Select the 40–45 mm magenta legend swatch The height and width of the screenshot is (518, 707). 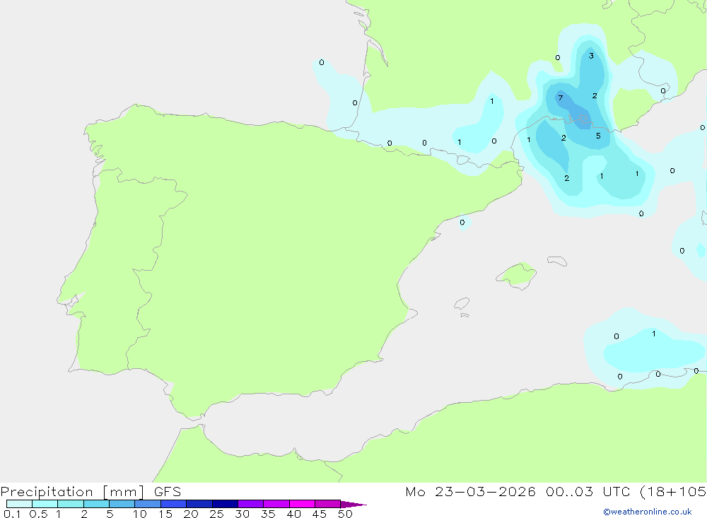(302, 504)
